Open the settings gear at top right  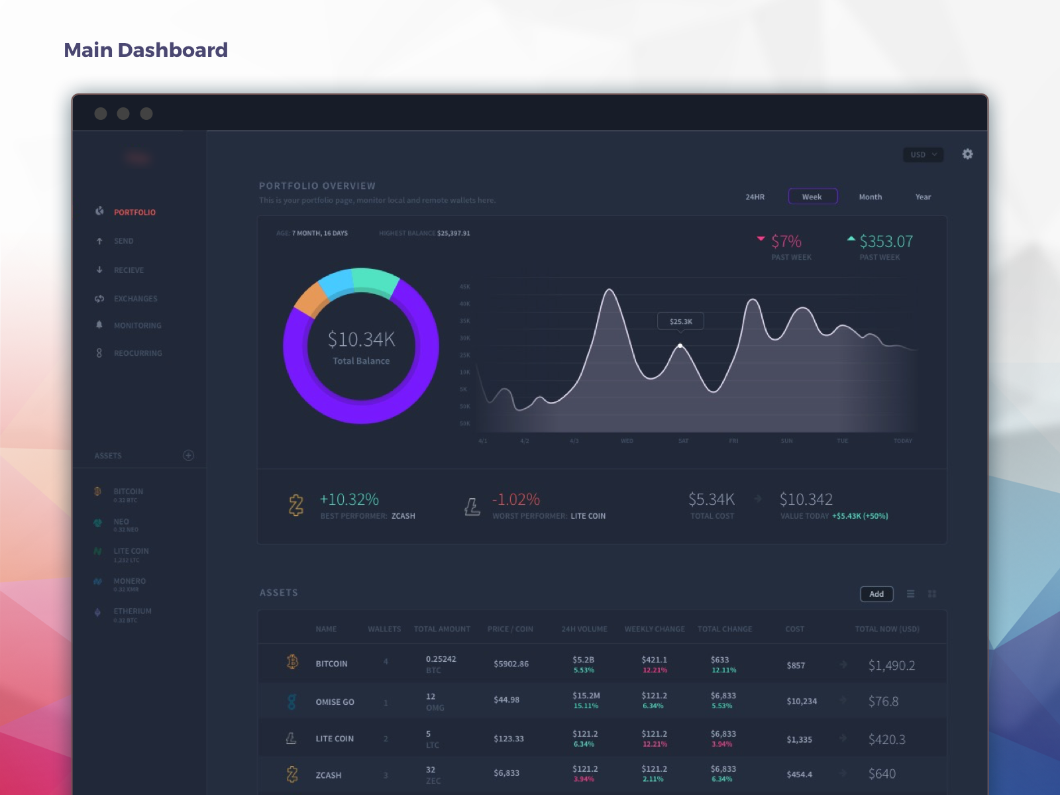(x=967, y=154)
